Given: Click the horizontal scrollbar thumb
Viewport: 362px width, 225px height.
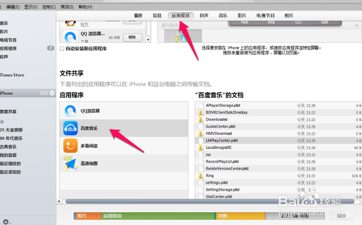Looking at the screenshot, I should (210, 201).
